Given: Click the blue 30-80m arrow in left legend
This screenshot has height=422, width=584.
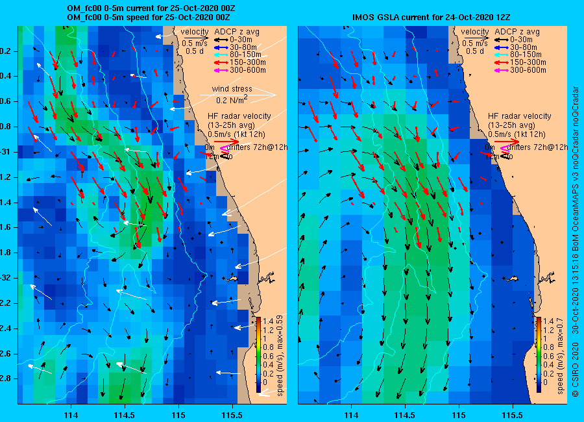Looking at the screenshot, I should 221,47.
